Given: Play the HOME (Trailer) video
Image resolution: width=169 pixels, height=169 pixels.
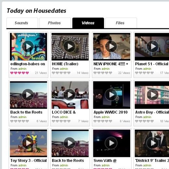Looking at the screenshot, I should coord(70,46).
